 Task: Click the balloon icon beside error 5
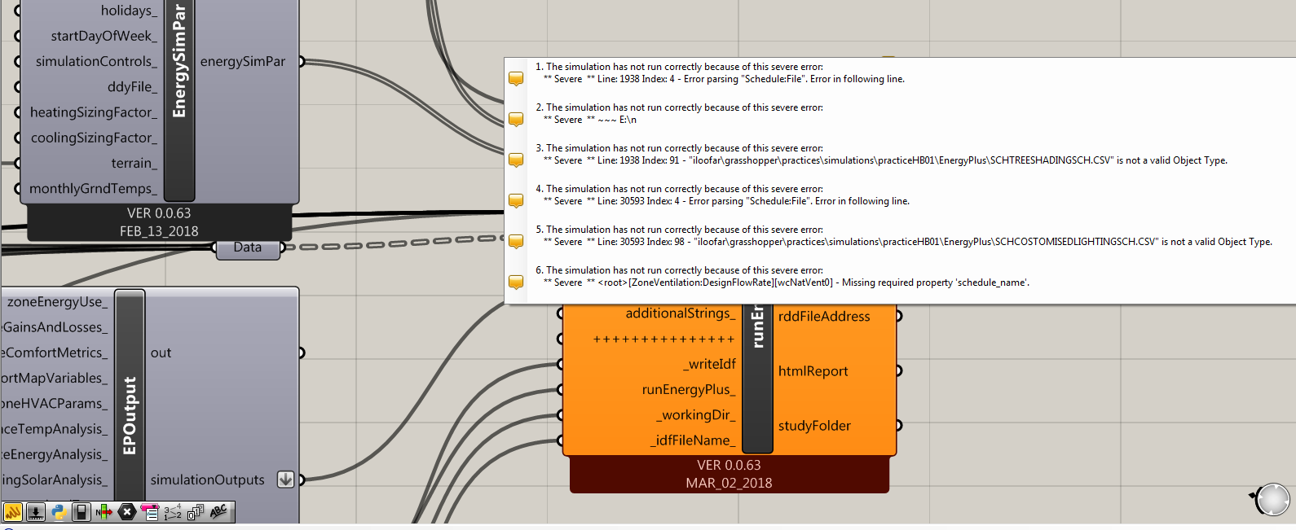516,242
